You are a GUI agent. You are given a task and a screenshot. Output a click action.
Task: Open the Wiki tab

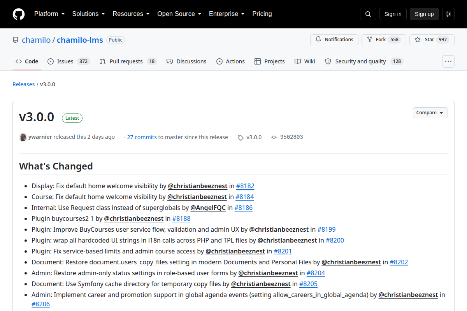coord(305,61)
